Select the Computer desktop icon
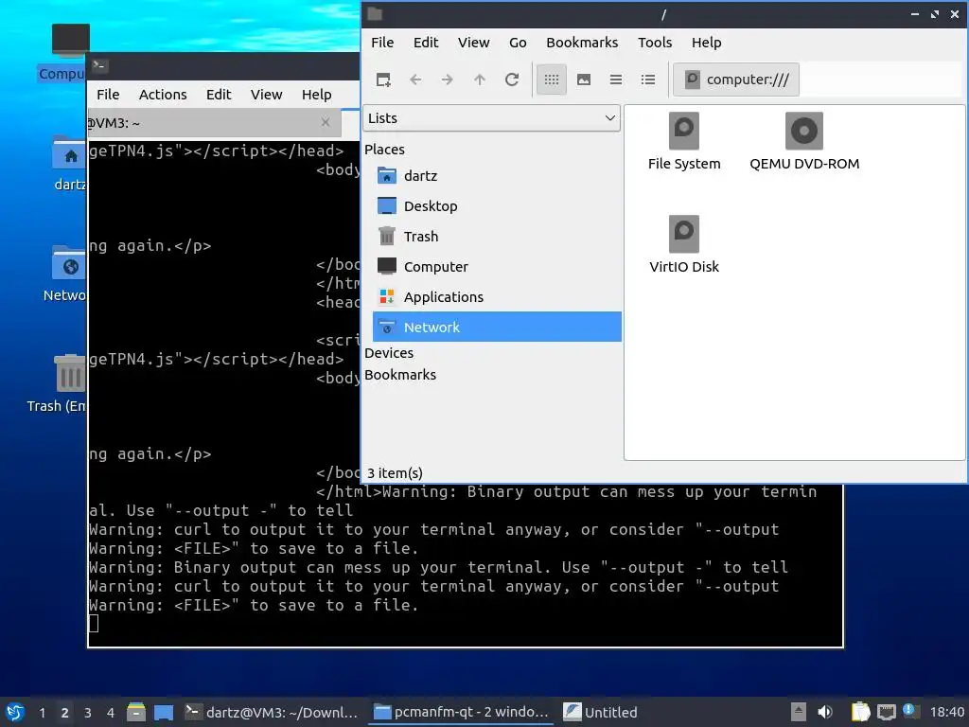This screenshot has height=727, width=969. [x=62, y=53]
